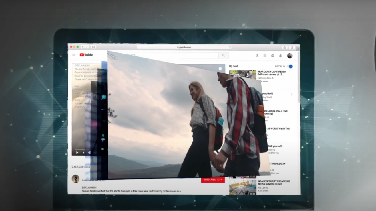
Task: Click the search magnifier button
Action: [224, 55]
